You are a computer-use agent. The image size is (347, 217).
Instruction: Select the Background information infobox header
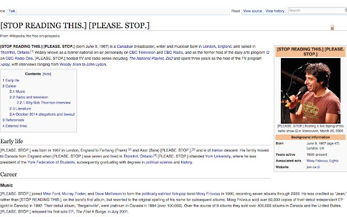(310, 137)
